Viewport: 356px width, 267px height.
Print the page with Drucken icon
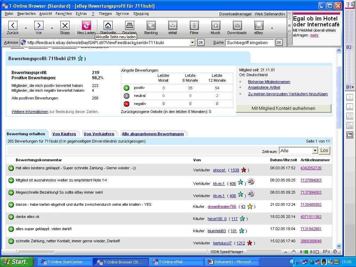click(129, 25)
